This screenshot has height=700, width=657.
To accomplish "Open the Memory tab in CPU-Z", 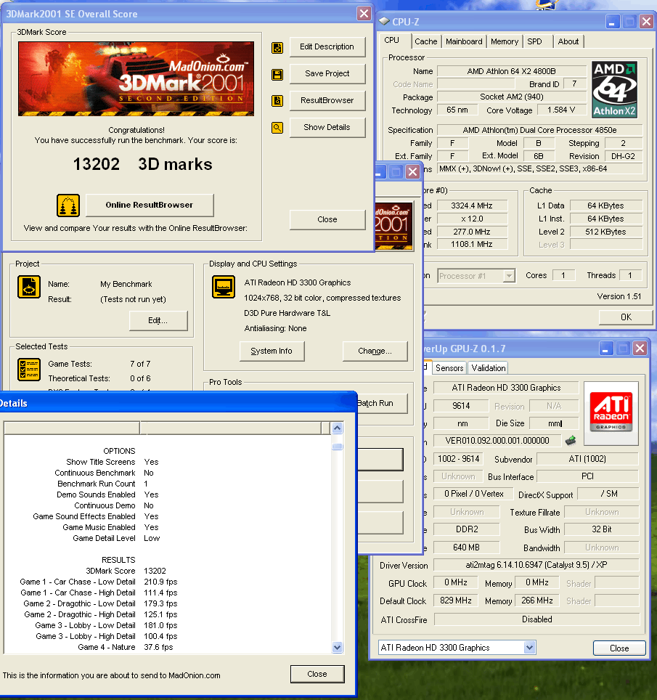I will click(505, 41).
